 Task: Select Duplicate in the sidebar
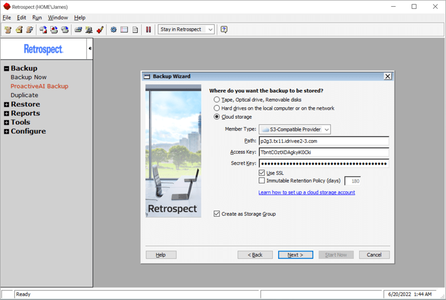click(x=24, y=95)
